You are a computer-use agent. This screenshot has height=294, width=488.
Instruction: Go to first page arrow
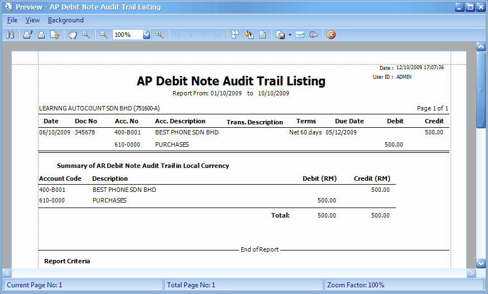(x=178, y=35)
